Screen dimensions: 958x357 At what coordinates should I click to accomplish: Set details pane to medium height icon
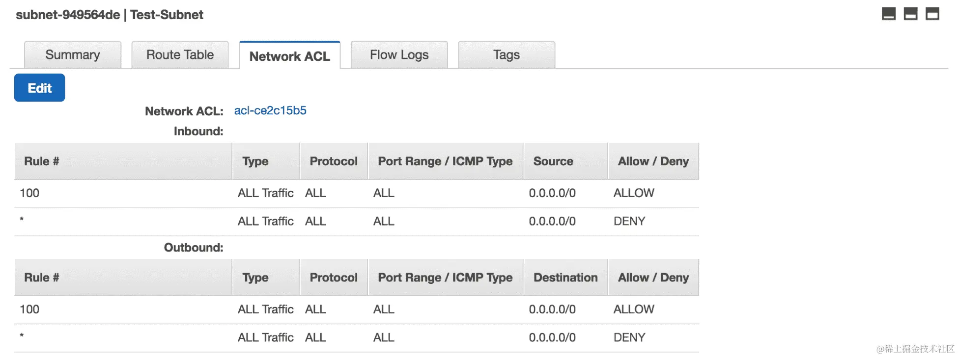coord(910,14)
